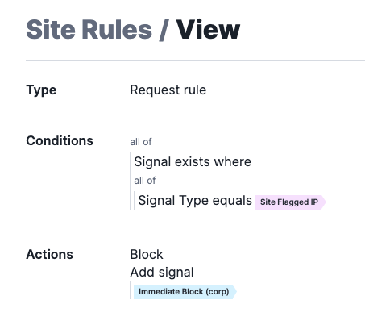
Task: Click the top-level 'all of' condition text
Action: click(x=141, y=142)
